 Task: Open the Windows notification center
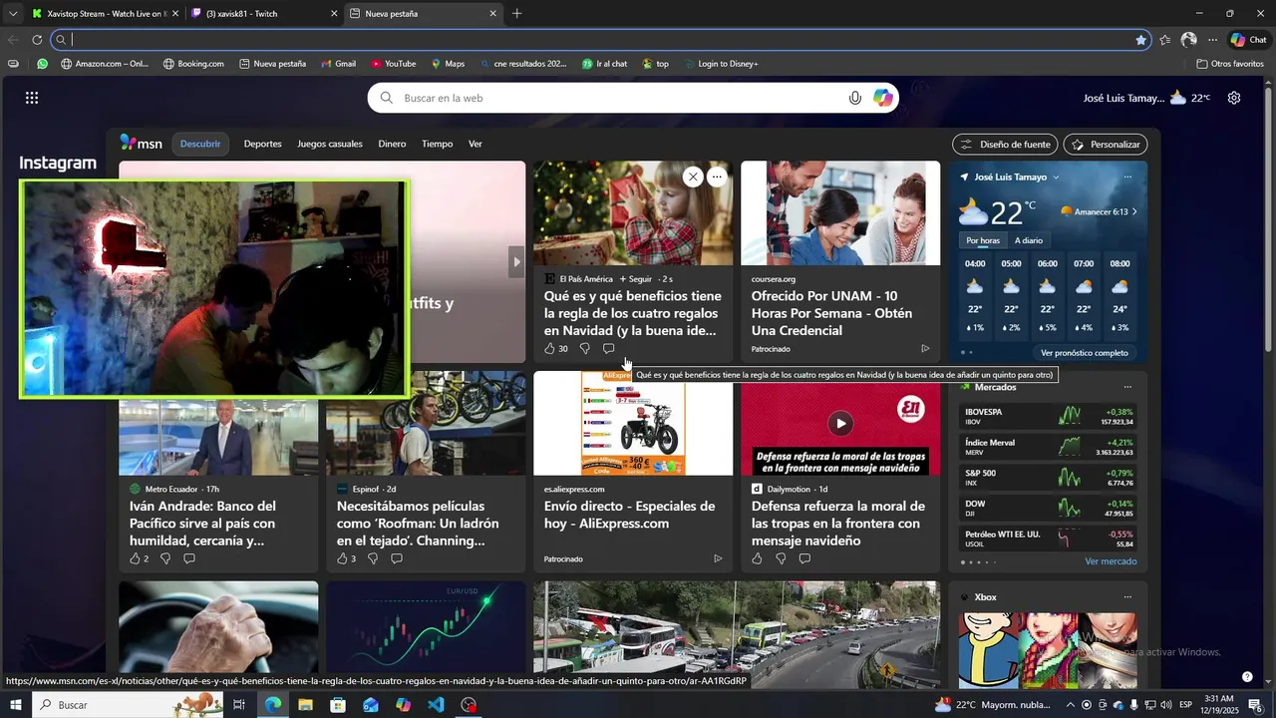point(1255,705)
